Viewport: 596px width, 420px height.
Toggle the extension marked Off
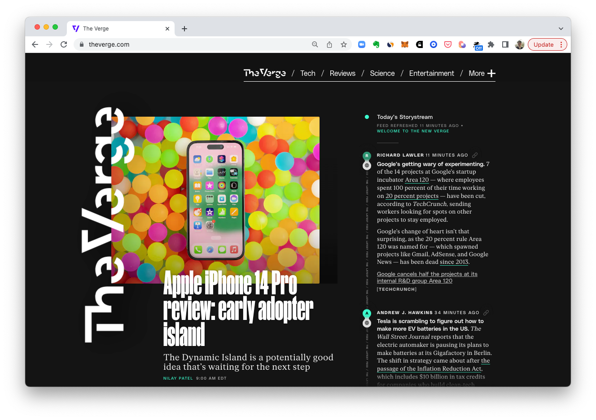(x=478, y=45)
